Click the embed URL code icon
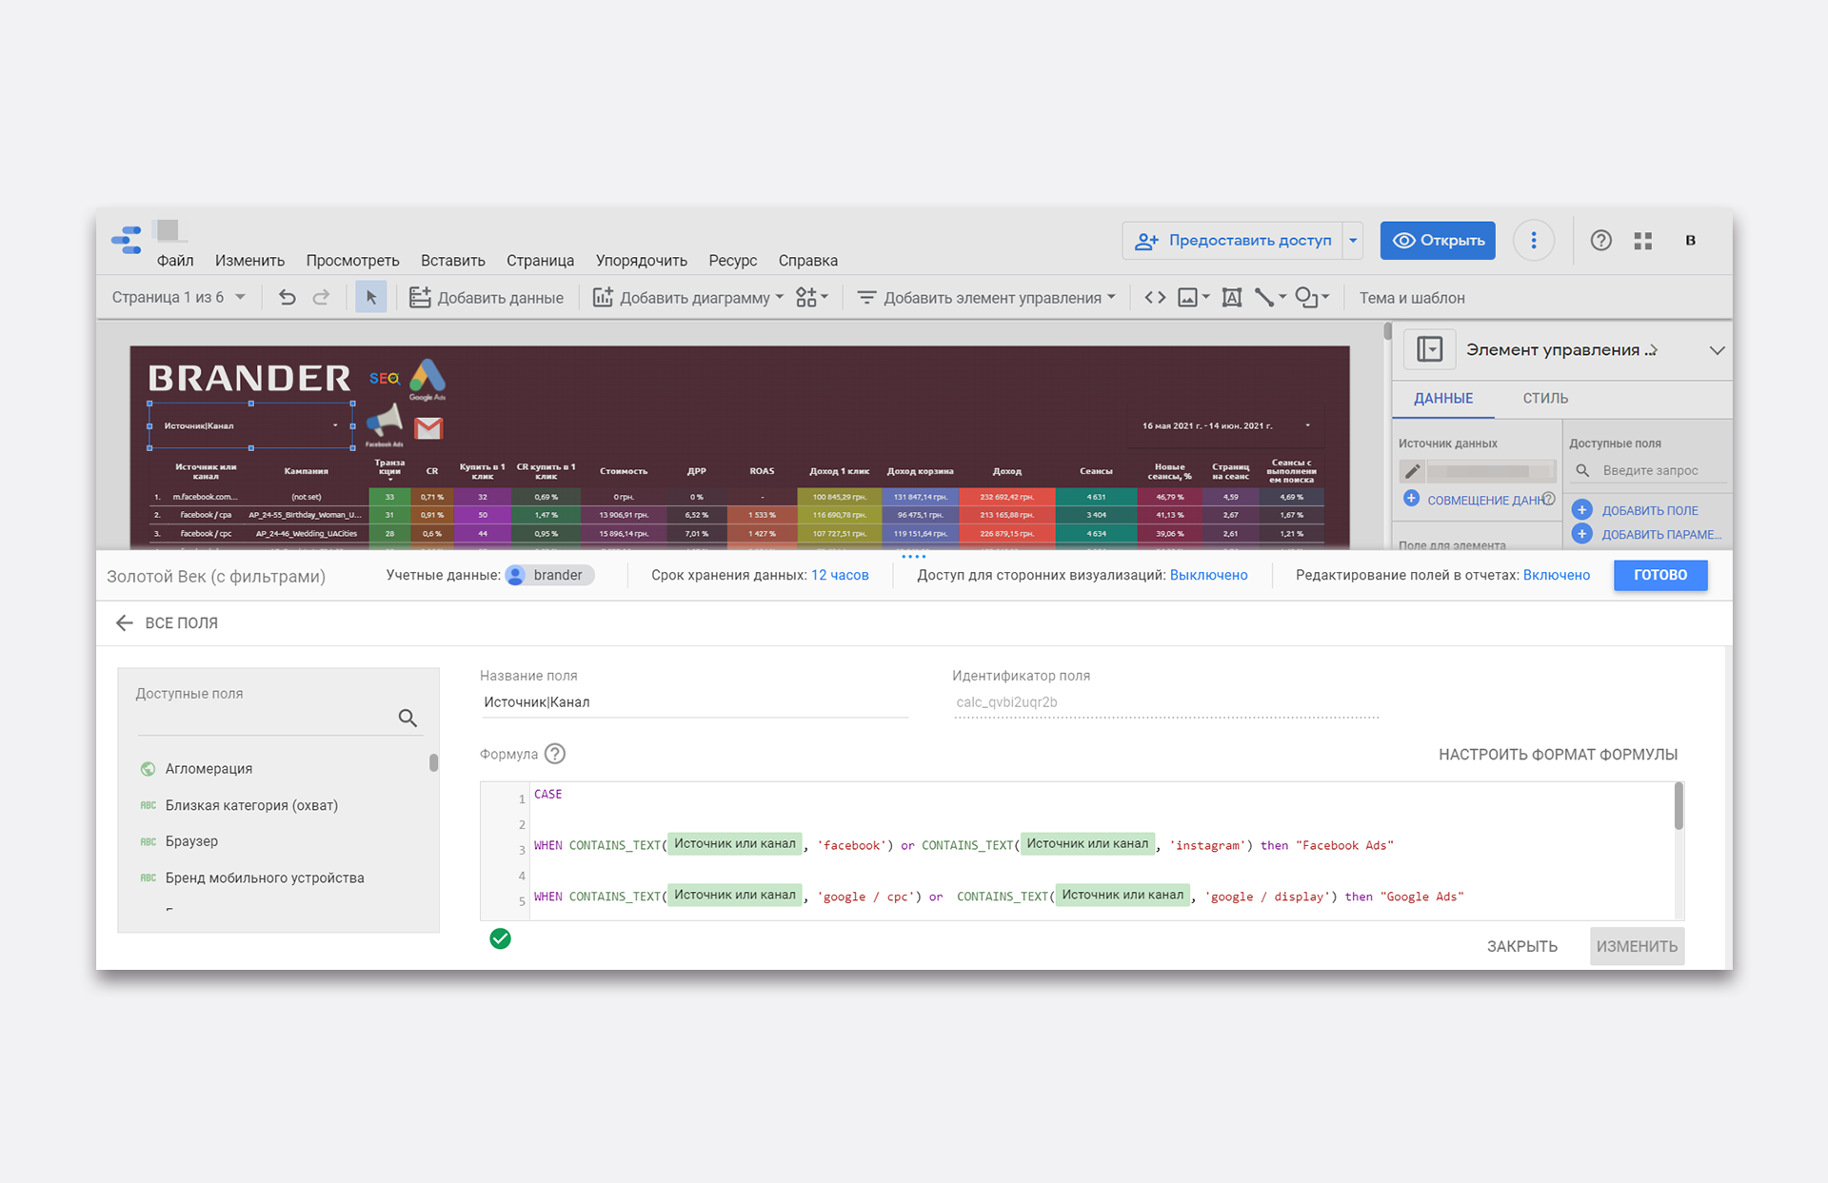The height and width of the screenshot is (1183, 1828). [1155, 298]
